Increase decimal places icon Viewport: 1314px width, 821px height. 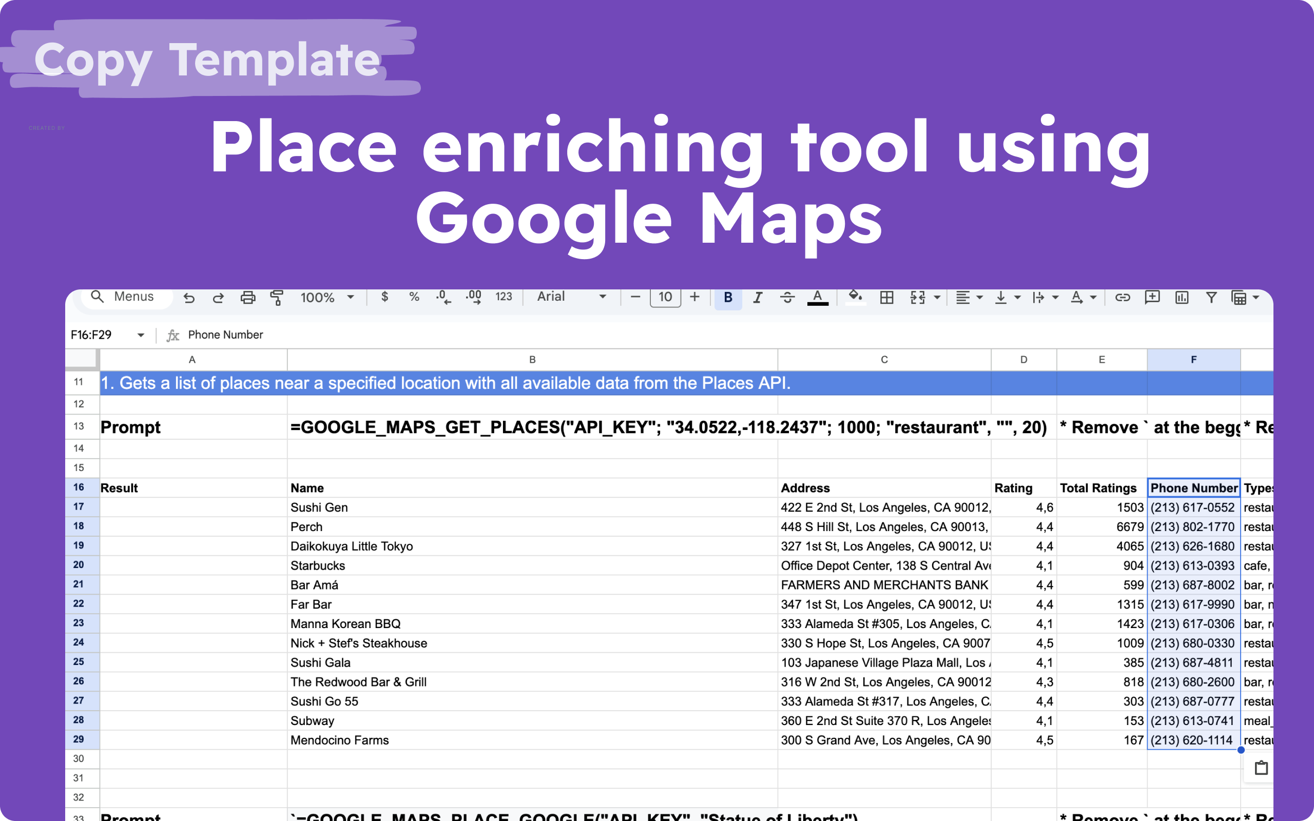(x=473, y=297)
